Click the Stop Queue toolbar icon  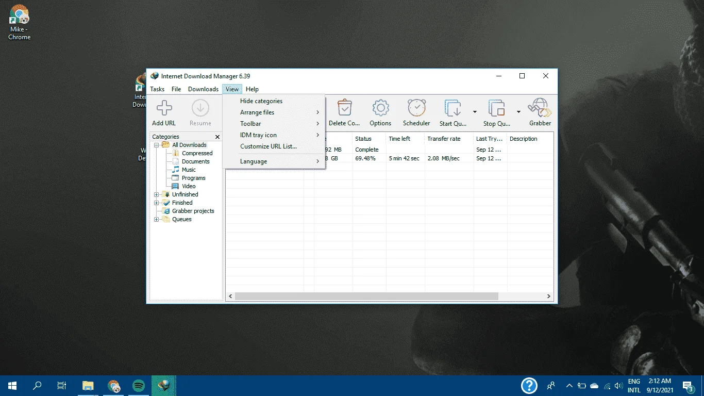click(x=496, y=108)
